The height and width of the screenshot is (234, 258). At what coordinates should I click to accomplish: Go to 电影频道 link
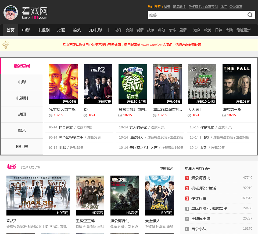tap(167, 168)
